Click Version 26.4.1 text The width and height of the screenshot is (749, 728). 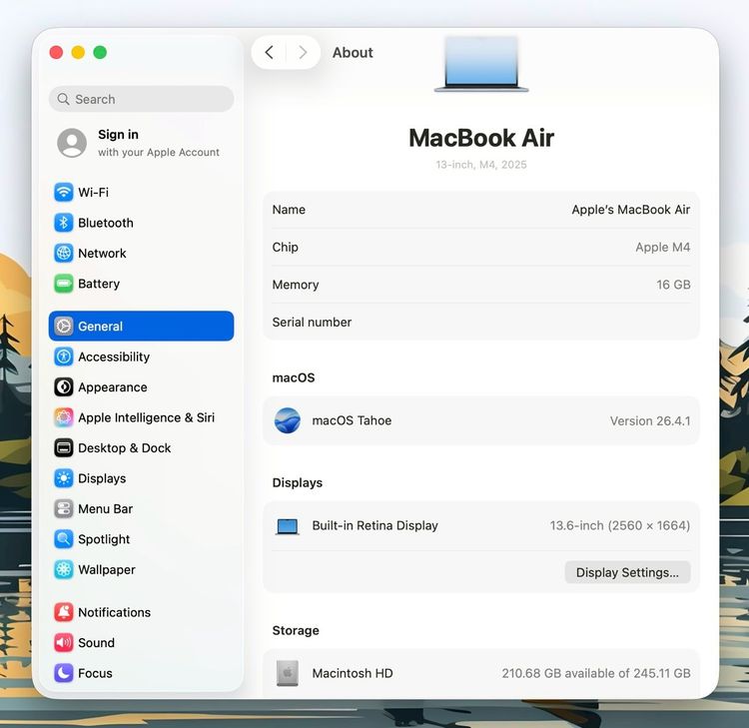[x=650, y=420]
